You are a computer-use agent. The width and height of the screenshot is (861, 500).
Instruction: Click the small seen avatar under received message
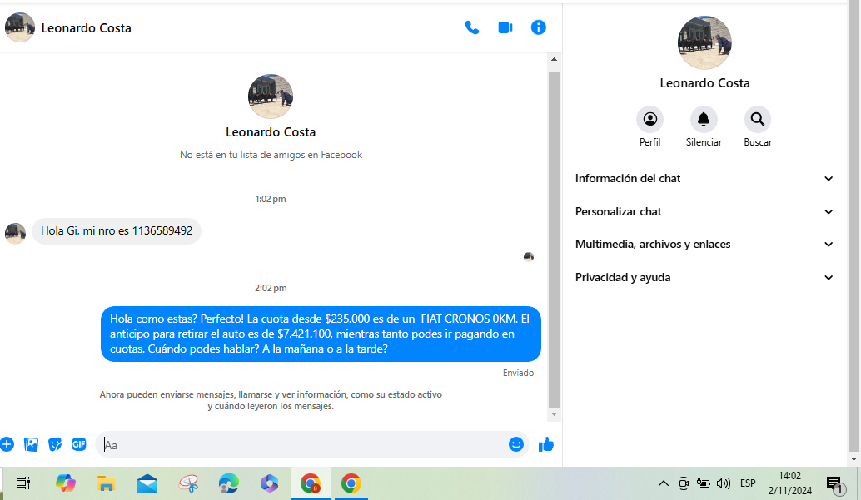click(x=529, y=256)
